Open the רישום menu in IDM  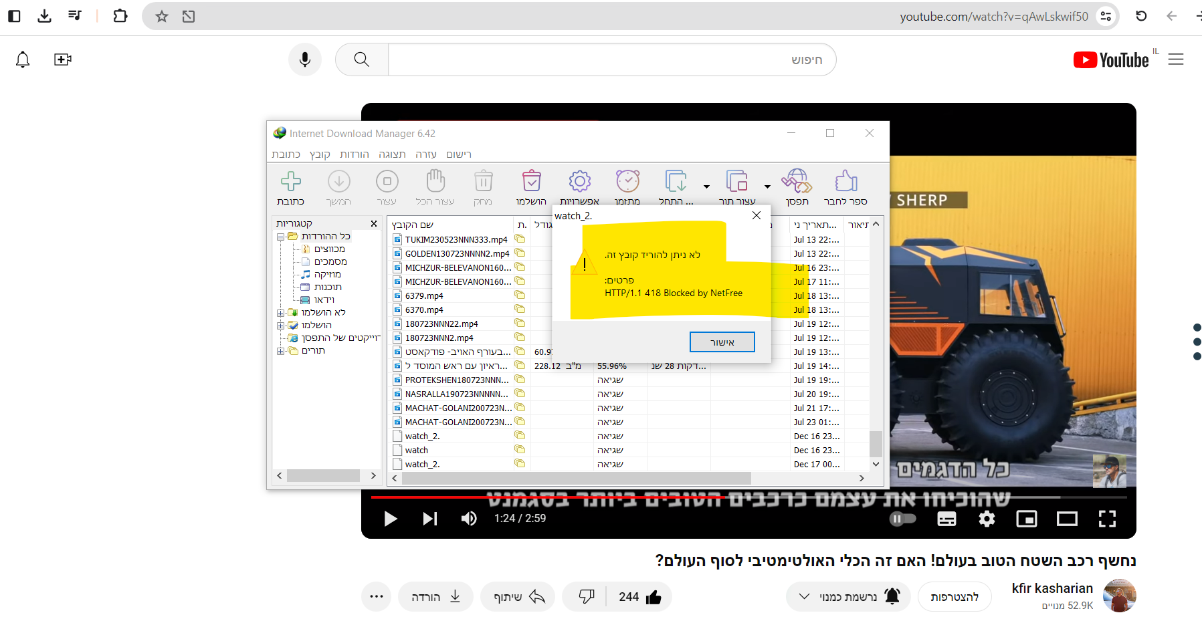459,154
